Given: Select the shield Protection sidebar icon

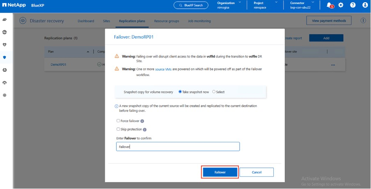Looking at the screenshot, I should (x=5, y=57).
